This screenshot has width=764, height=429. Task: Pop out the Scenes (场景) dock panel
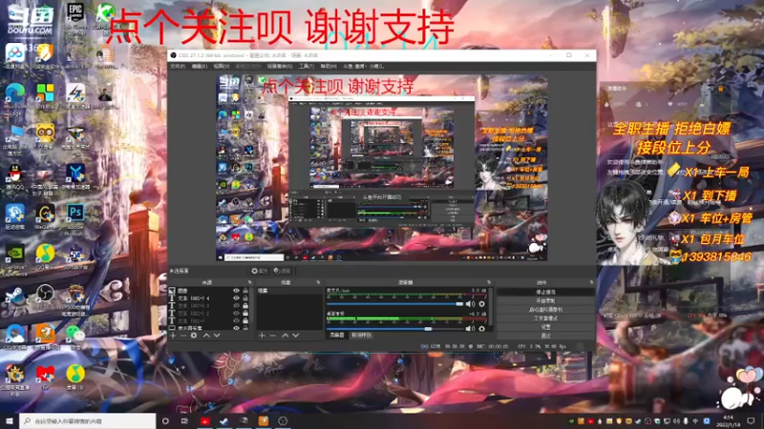(318, 282)
